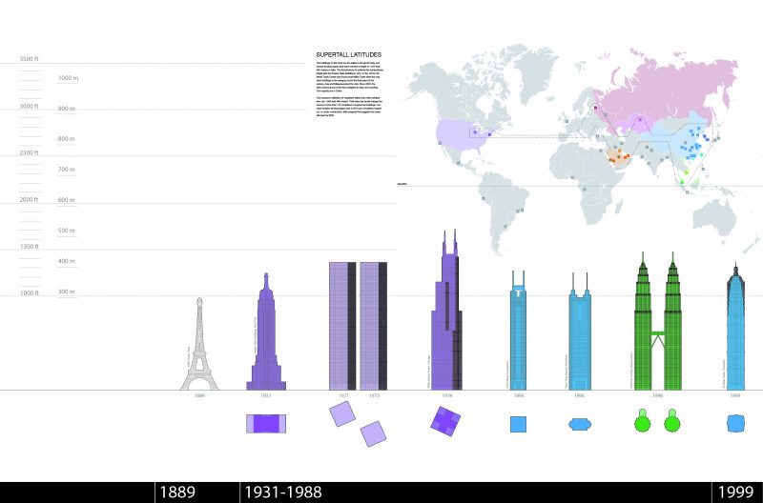Screen dimensions: 763x503
Task: Click the right World Trade Center tower (1973)
Action: pyautogui.click(x=373, y=326)
